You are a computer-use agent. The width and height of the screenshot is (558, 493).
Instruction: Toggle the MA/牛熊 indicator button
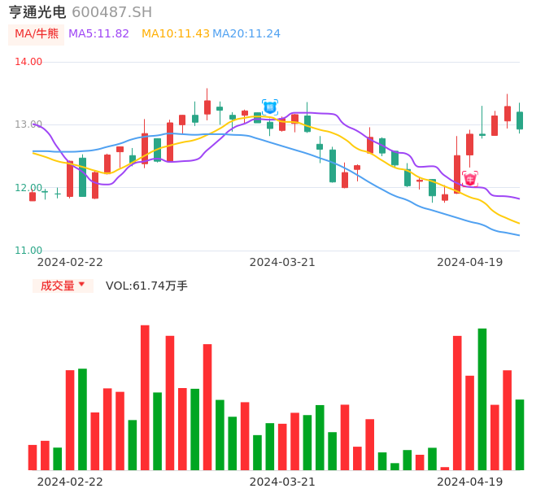pos(37,34)
